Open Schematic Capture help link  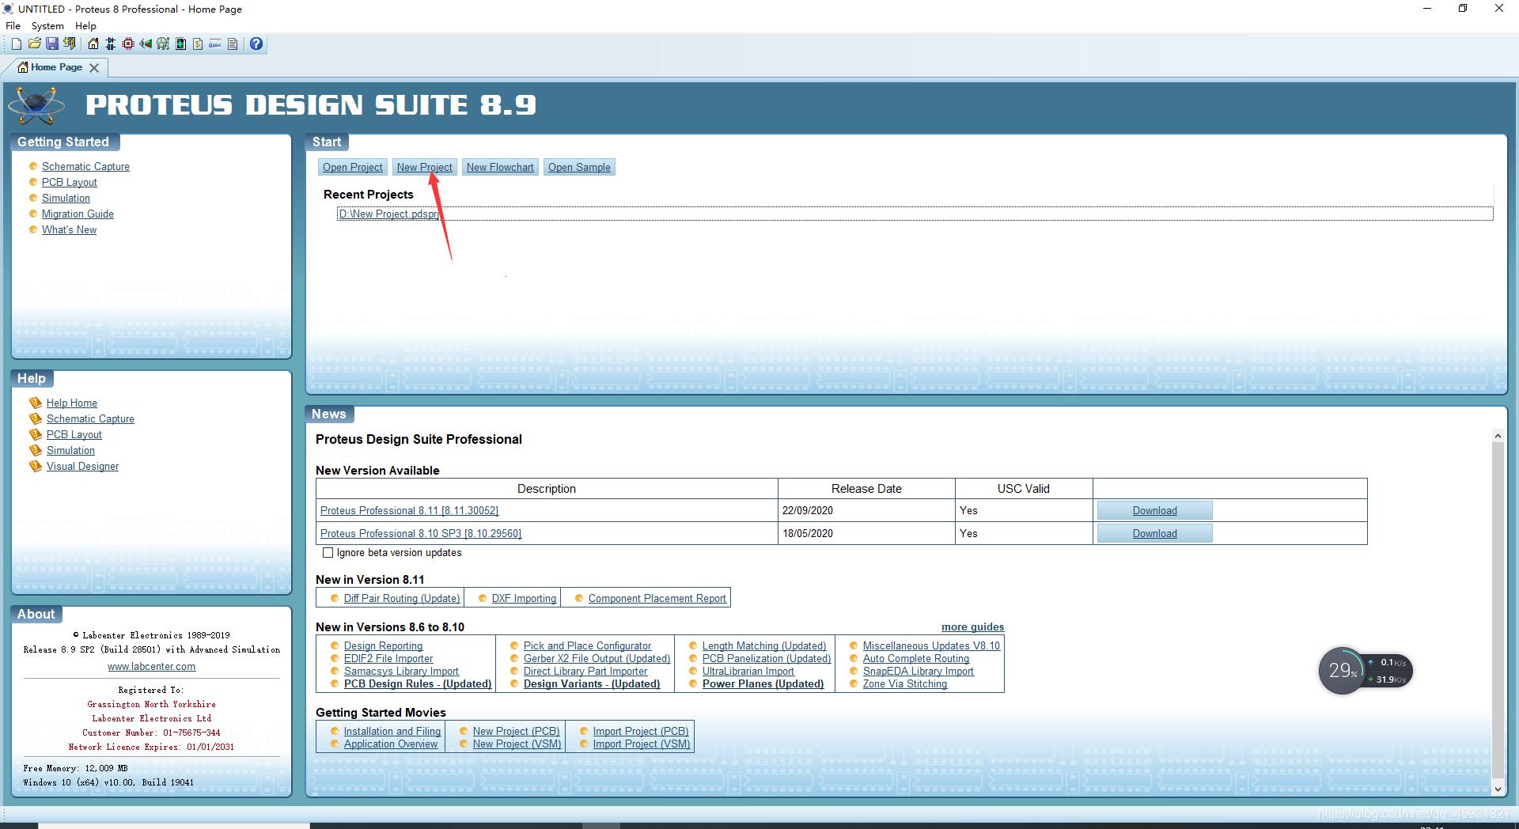tap(90, 418)
